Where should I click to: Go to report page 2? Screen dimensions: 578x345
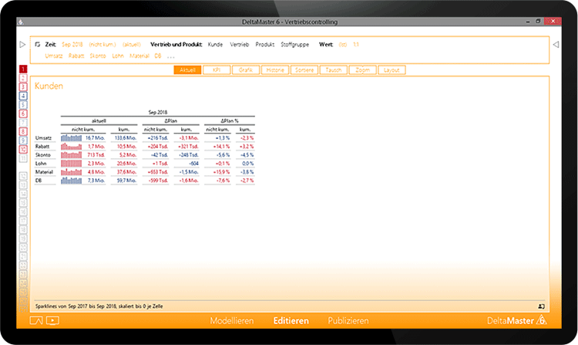point(23,78)
